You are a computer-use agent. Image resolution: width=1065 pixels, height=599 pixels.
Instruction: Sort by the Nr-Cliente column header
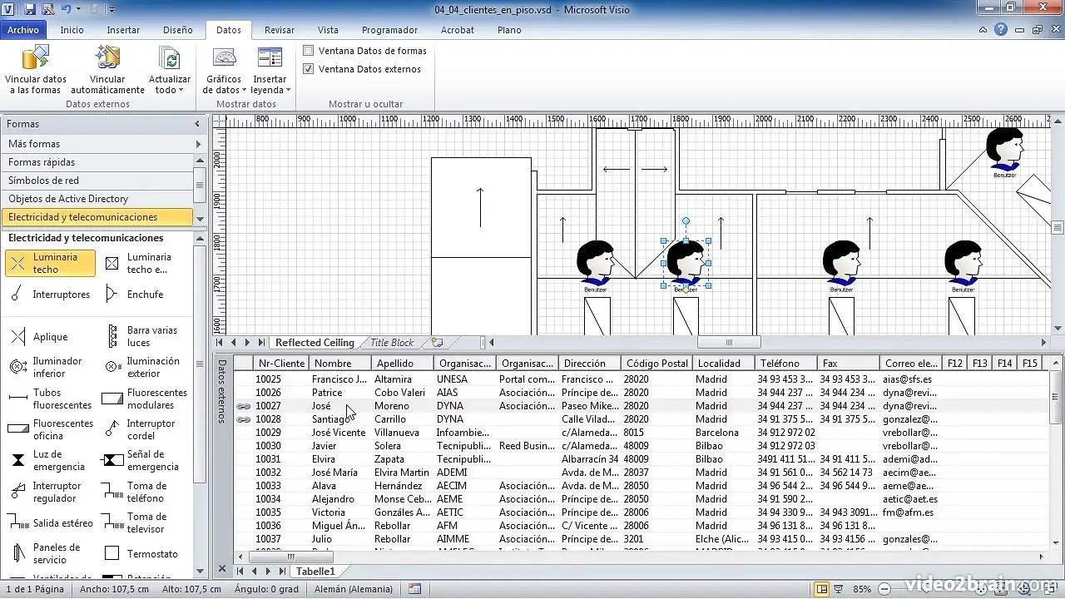281,364
